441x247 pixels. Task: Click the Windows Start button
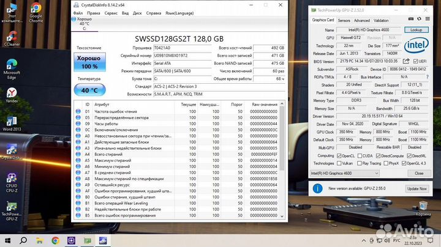pyautogui.click(x=7, y=240)
